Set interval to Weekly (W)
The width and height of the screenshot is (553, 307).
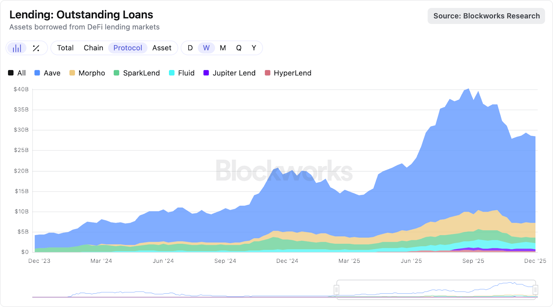206,48
